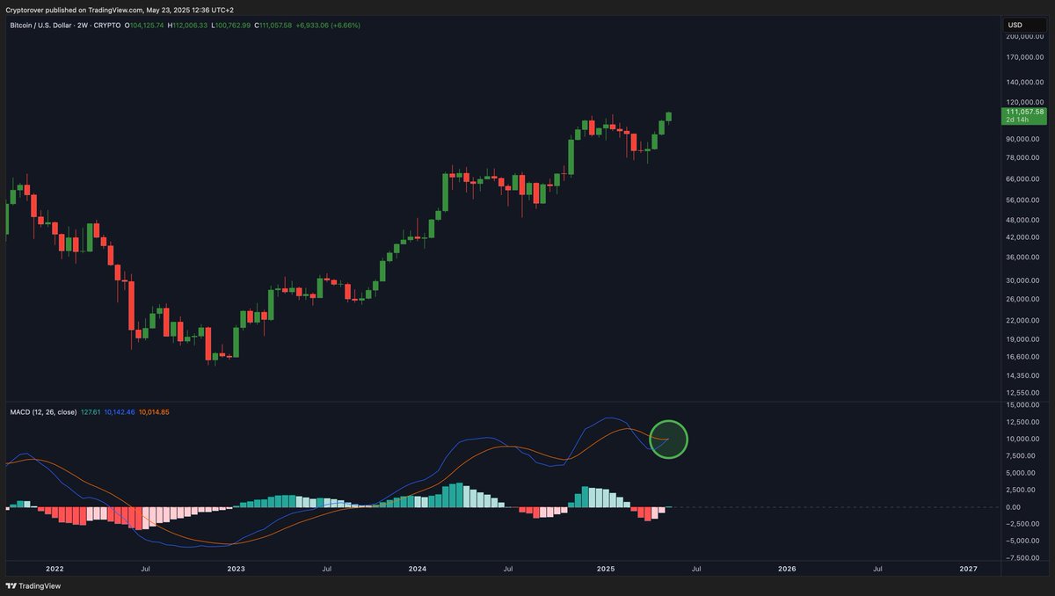The image size is (1055, 596).
Task: Click the 14,350.00 price axis label
Action: (x=1024, y=375)
